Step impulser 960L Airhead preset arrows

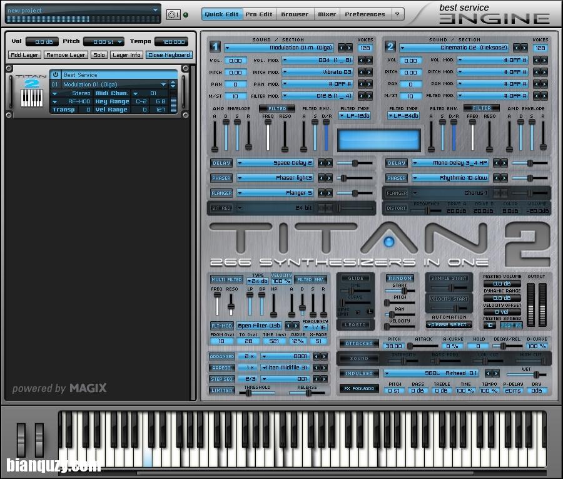pyautogui.click(x=492, y=373)
